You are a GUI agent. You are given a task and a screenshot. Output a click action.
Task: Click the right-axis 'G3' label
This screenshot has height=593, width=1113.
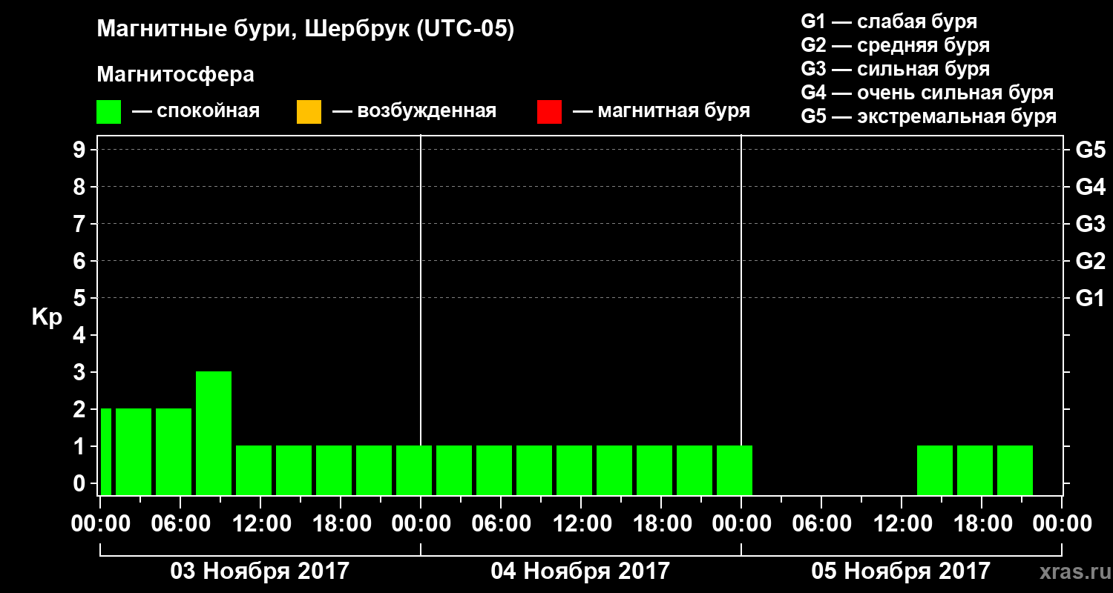(x=1090, y=224)
